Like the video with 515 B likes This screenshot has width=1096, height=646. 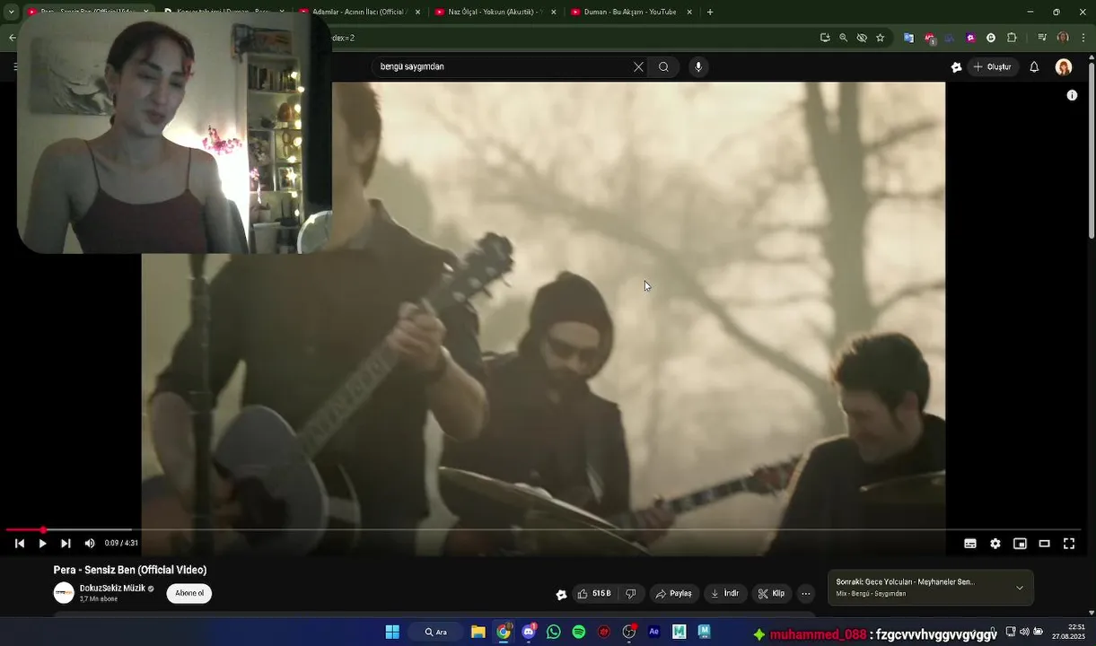594,594
